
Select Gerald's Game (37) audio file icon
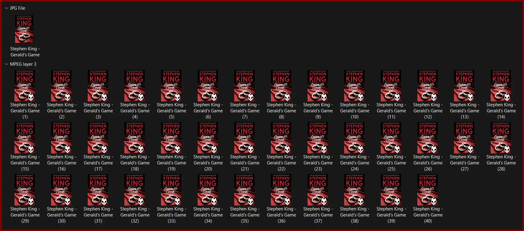click(x=318, y=190)
